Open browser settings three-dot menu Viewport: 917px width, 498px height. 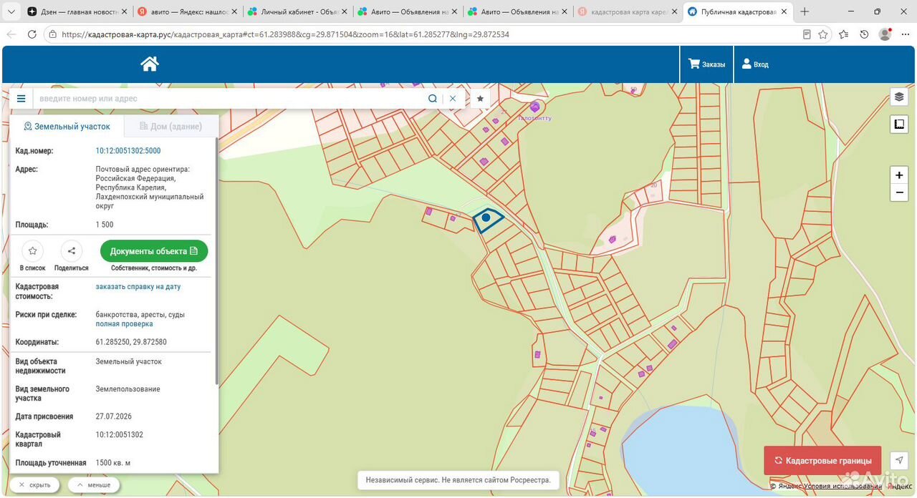point(904,34)
